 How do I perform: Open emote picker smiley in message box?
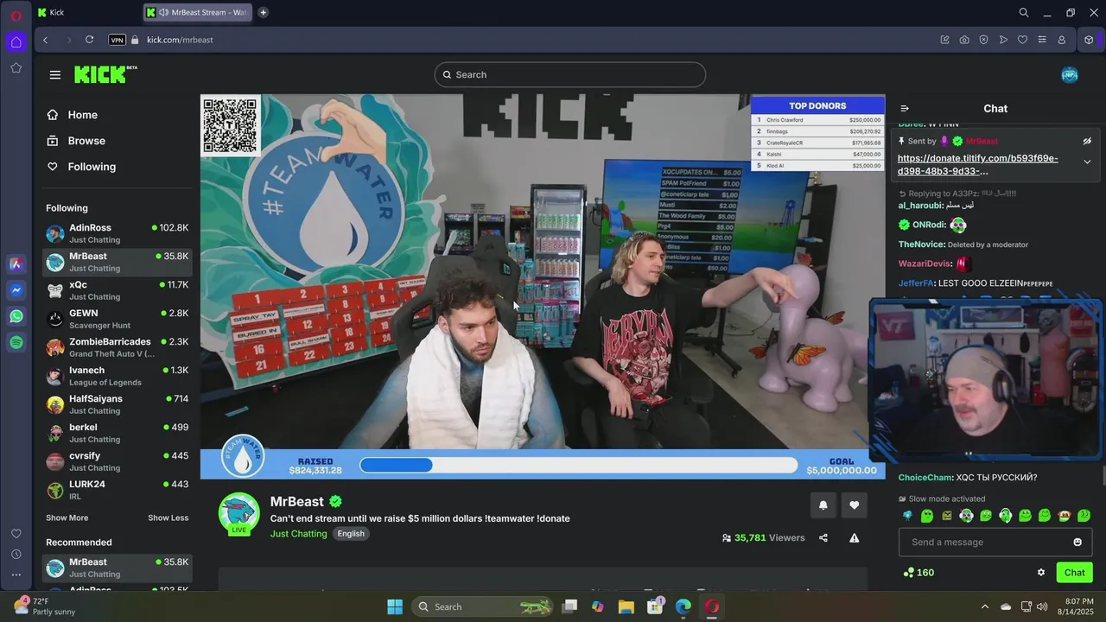coord(1077,542)
